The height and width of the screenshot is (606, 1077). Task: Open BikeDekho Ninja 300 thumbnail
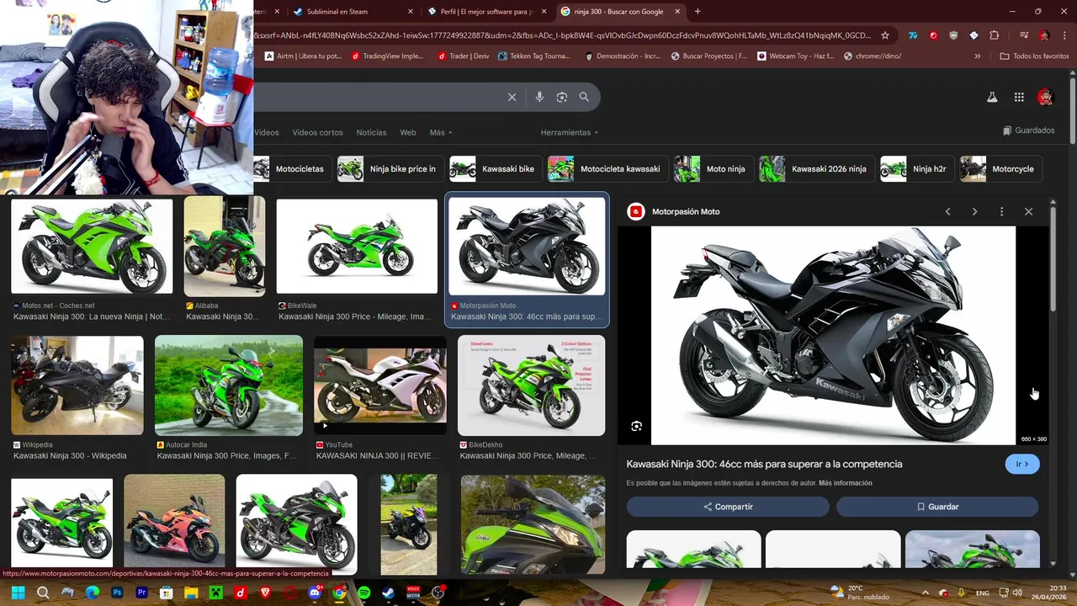click(531, 385)
